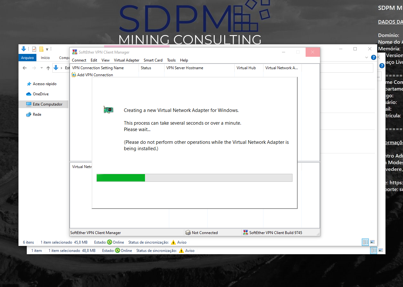This screenshot has height=287, width=403.
Task: Click the Explorer back arrow button
Action: [25, 68]
